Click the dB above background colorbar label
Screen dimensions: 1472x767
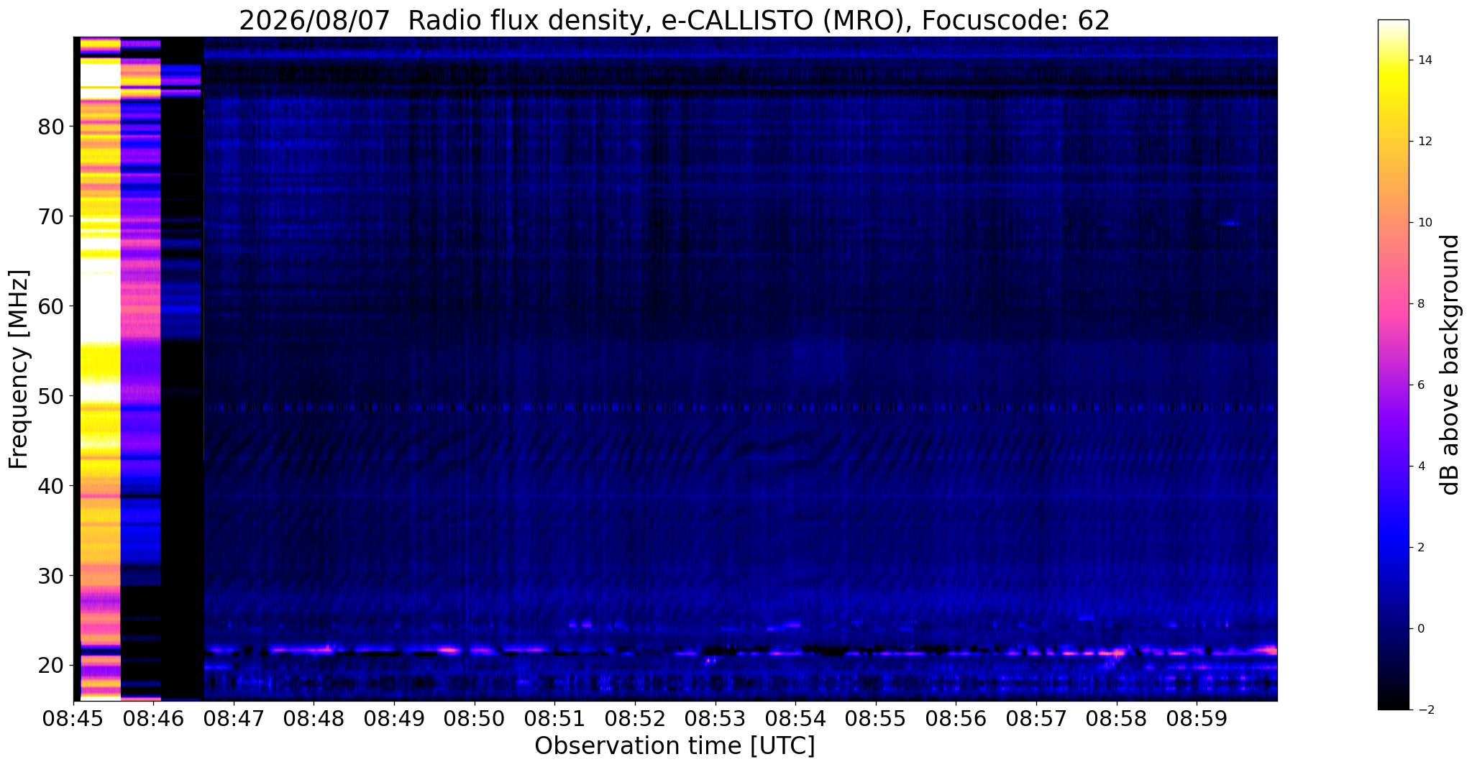(1450, 364)
